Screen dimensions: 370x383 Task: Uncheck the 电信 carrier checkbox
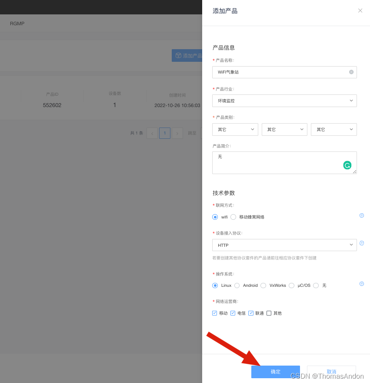pyautogui.click(x=233, y=313)
